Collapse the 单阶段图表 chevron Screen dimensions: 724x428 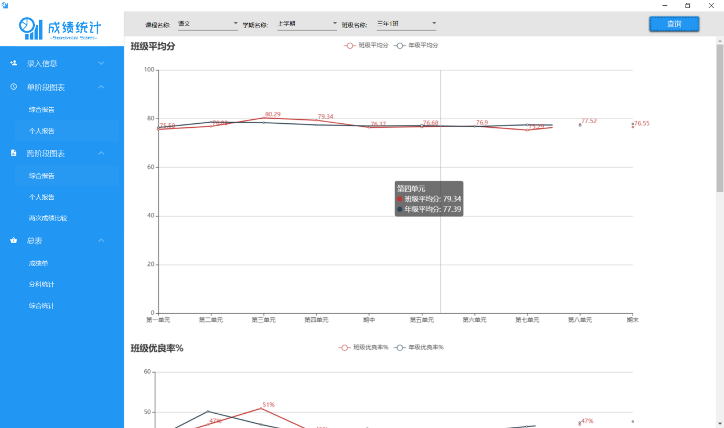101,87
